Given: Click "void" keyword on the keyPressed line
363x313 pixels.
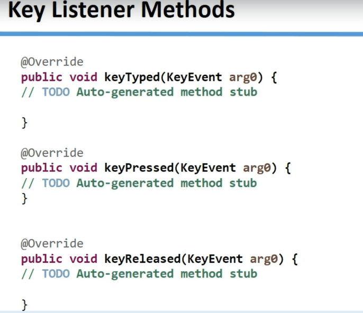Looking at the screenshot, I should 84,168.
